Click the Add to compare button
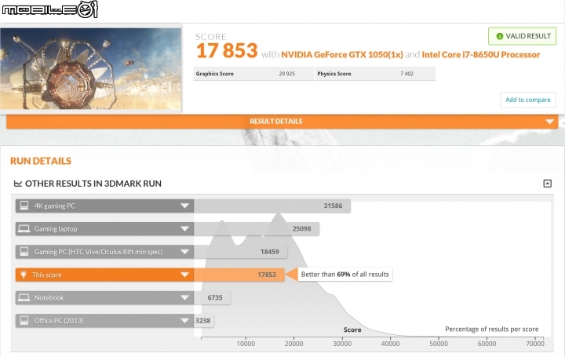This screenshot has height=357, width=565. 528,100
